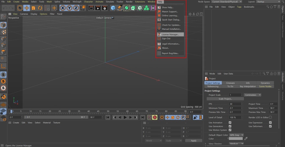Go to end of animation
Viewport: 285px width, 147px height.
(143, 117)
